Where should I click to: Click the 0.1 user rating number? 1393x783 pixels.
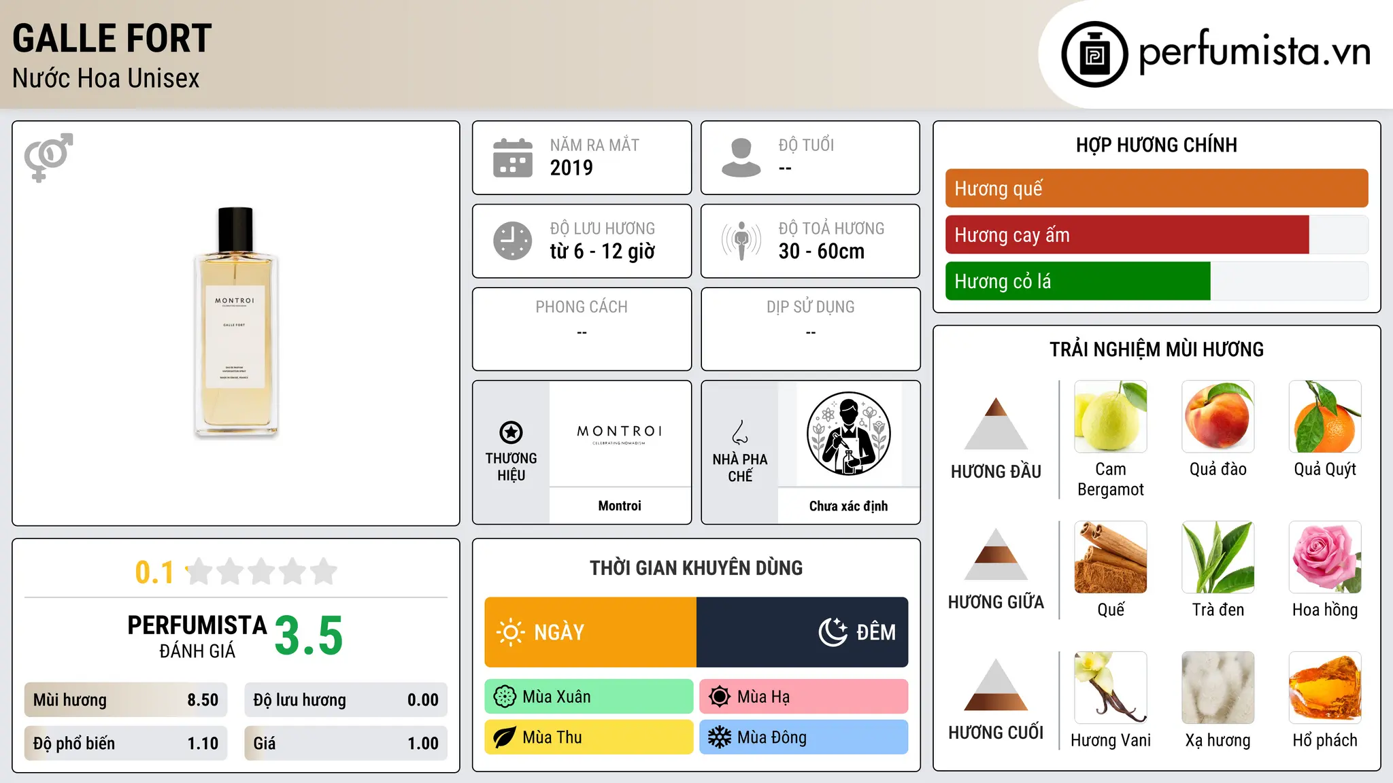(x=154, y=572)
